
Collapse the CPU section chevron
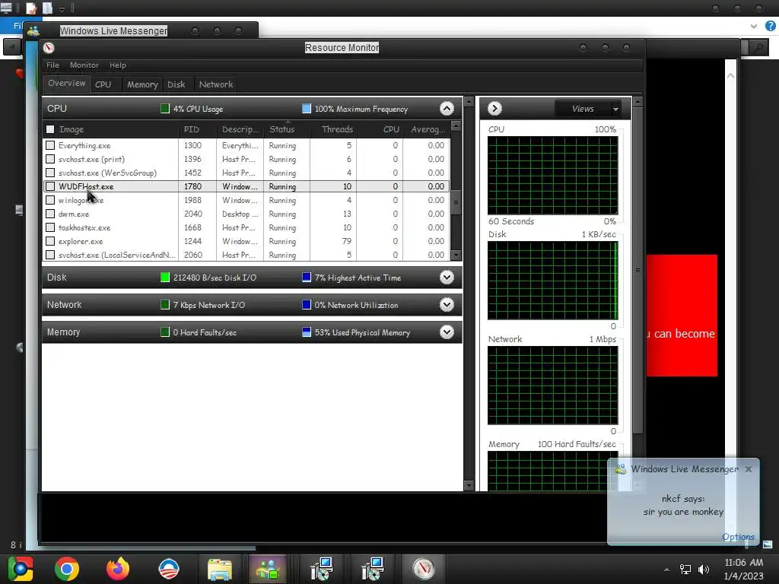click(x=447, y=109)
